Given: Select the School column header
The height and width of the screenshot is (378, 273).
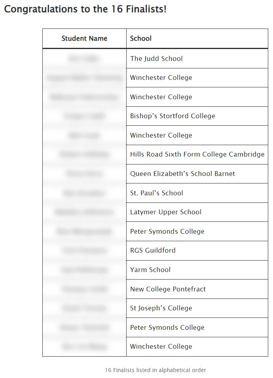Looking at the screenshot, I should coord(141,39).
